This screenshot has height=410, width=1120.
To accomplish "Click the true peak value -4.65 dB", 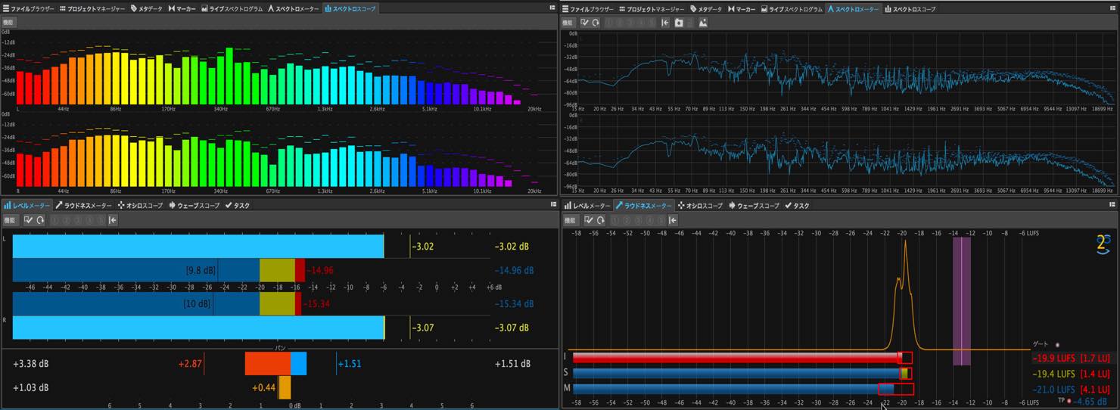I will click(x=1090, y=401).
